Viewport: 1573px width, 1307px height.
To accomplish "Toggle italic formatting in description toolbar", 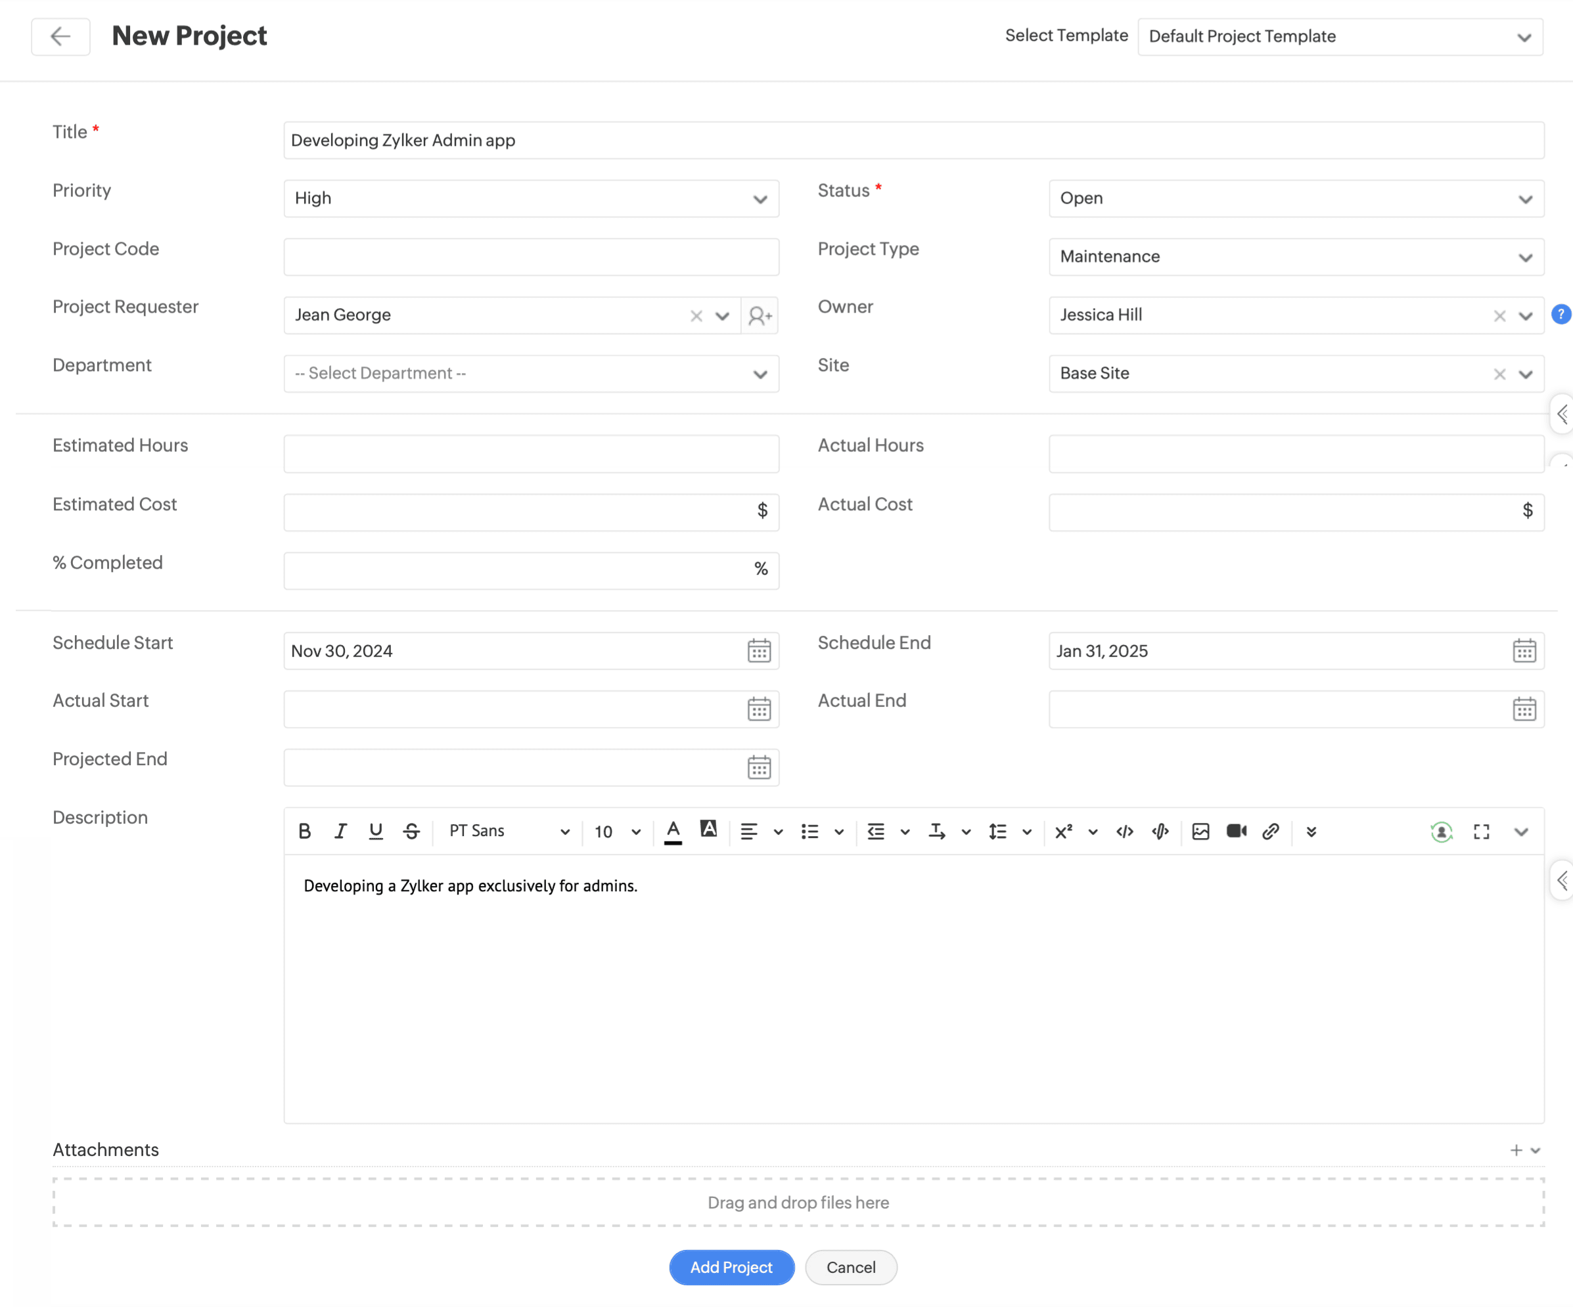I will click(x=340, y=831).
